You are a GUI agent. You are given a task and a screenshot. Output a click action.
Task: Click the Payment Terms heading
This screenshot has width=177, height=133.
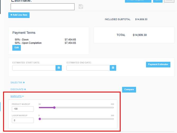point(24,33)
